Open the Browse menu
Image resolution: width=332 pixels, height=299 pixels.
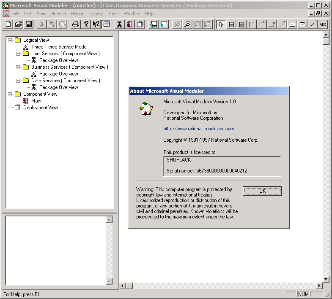(59, 13)
